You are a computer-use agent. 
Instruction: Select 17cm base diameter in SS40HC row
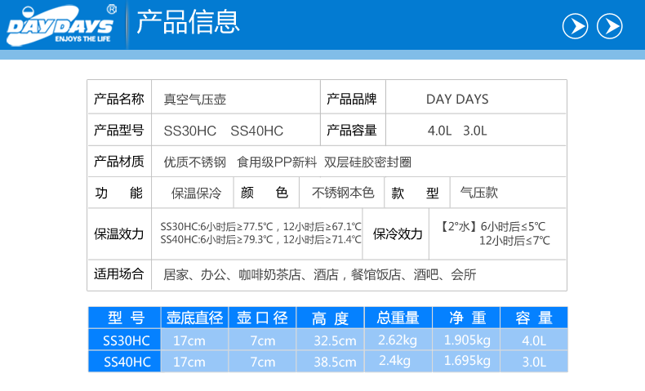(x=189, y=362)
